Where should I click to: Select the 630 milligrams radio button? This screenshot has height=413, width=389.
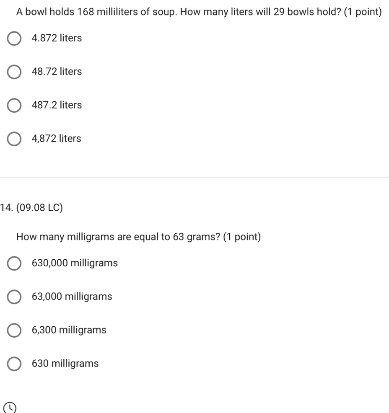[14, 364]
